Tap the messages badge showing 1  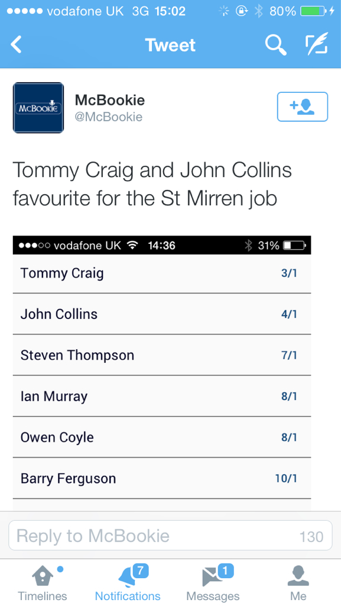click(x=226, y=570)
